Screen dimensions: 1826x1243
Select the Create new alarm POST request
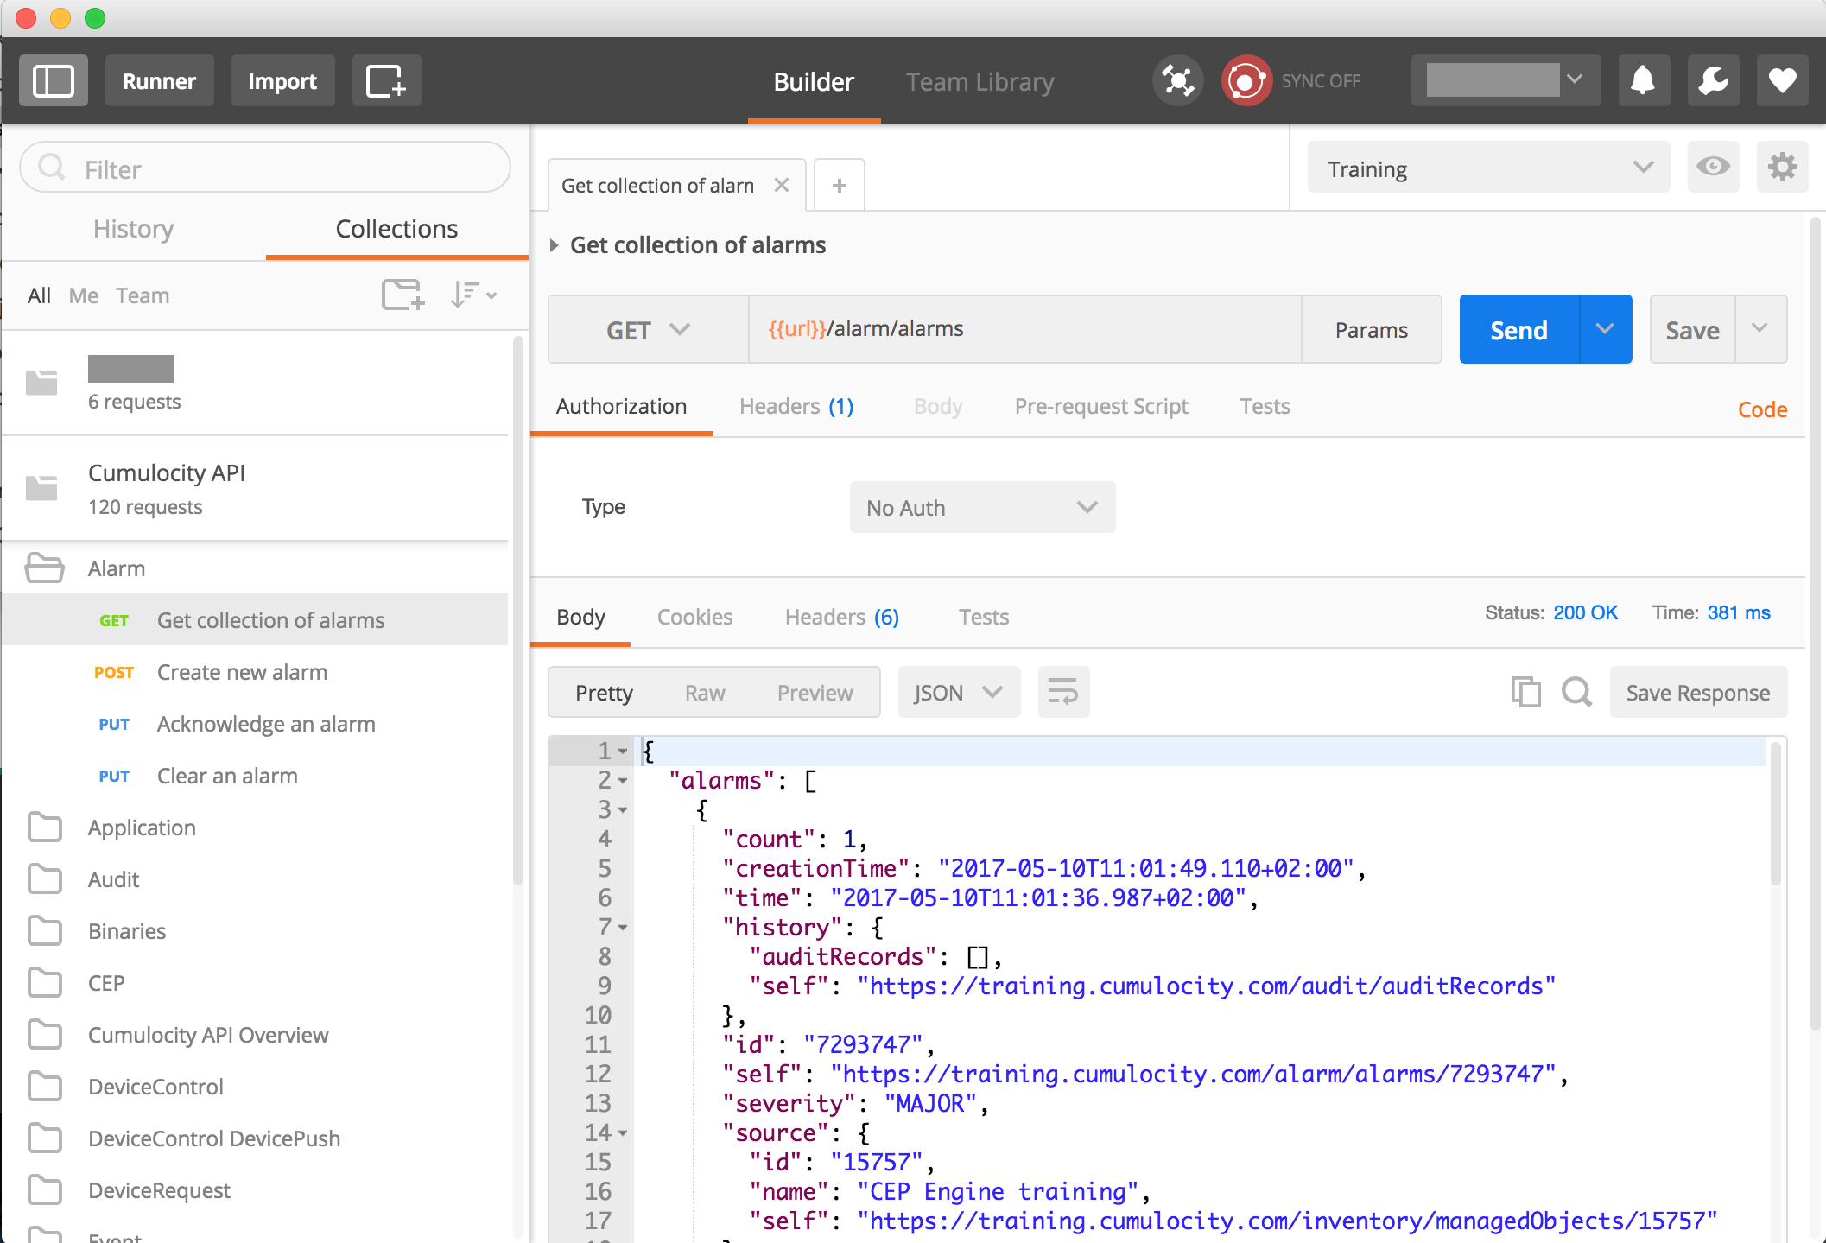[x=241, y=671]
